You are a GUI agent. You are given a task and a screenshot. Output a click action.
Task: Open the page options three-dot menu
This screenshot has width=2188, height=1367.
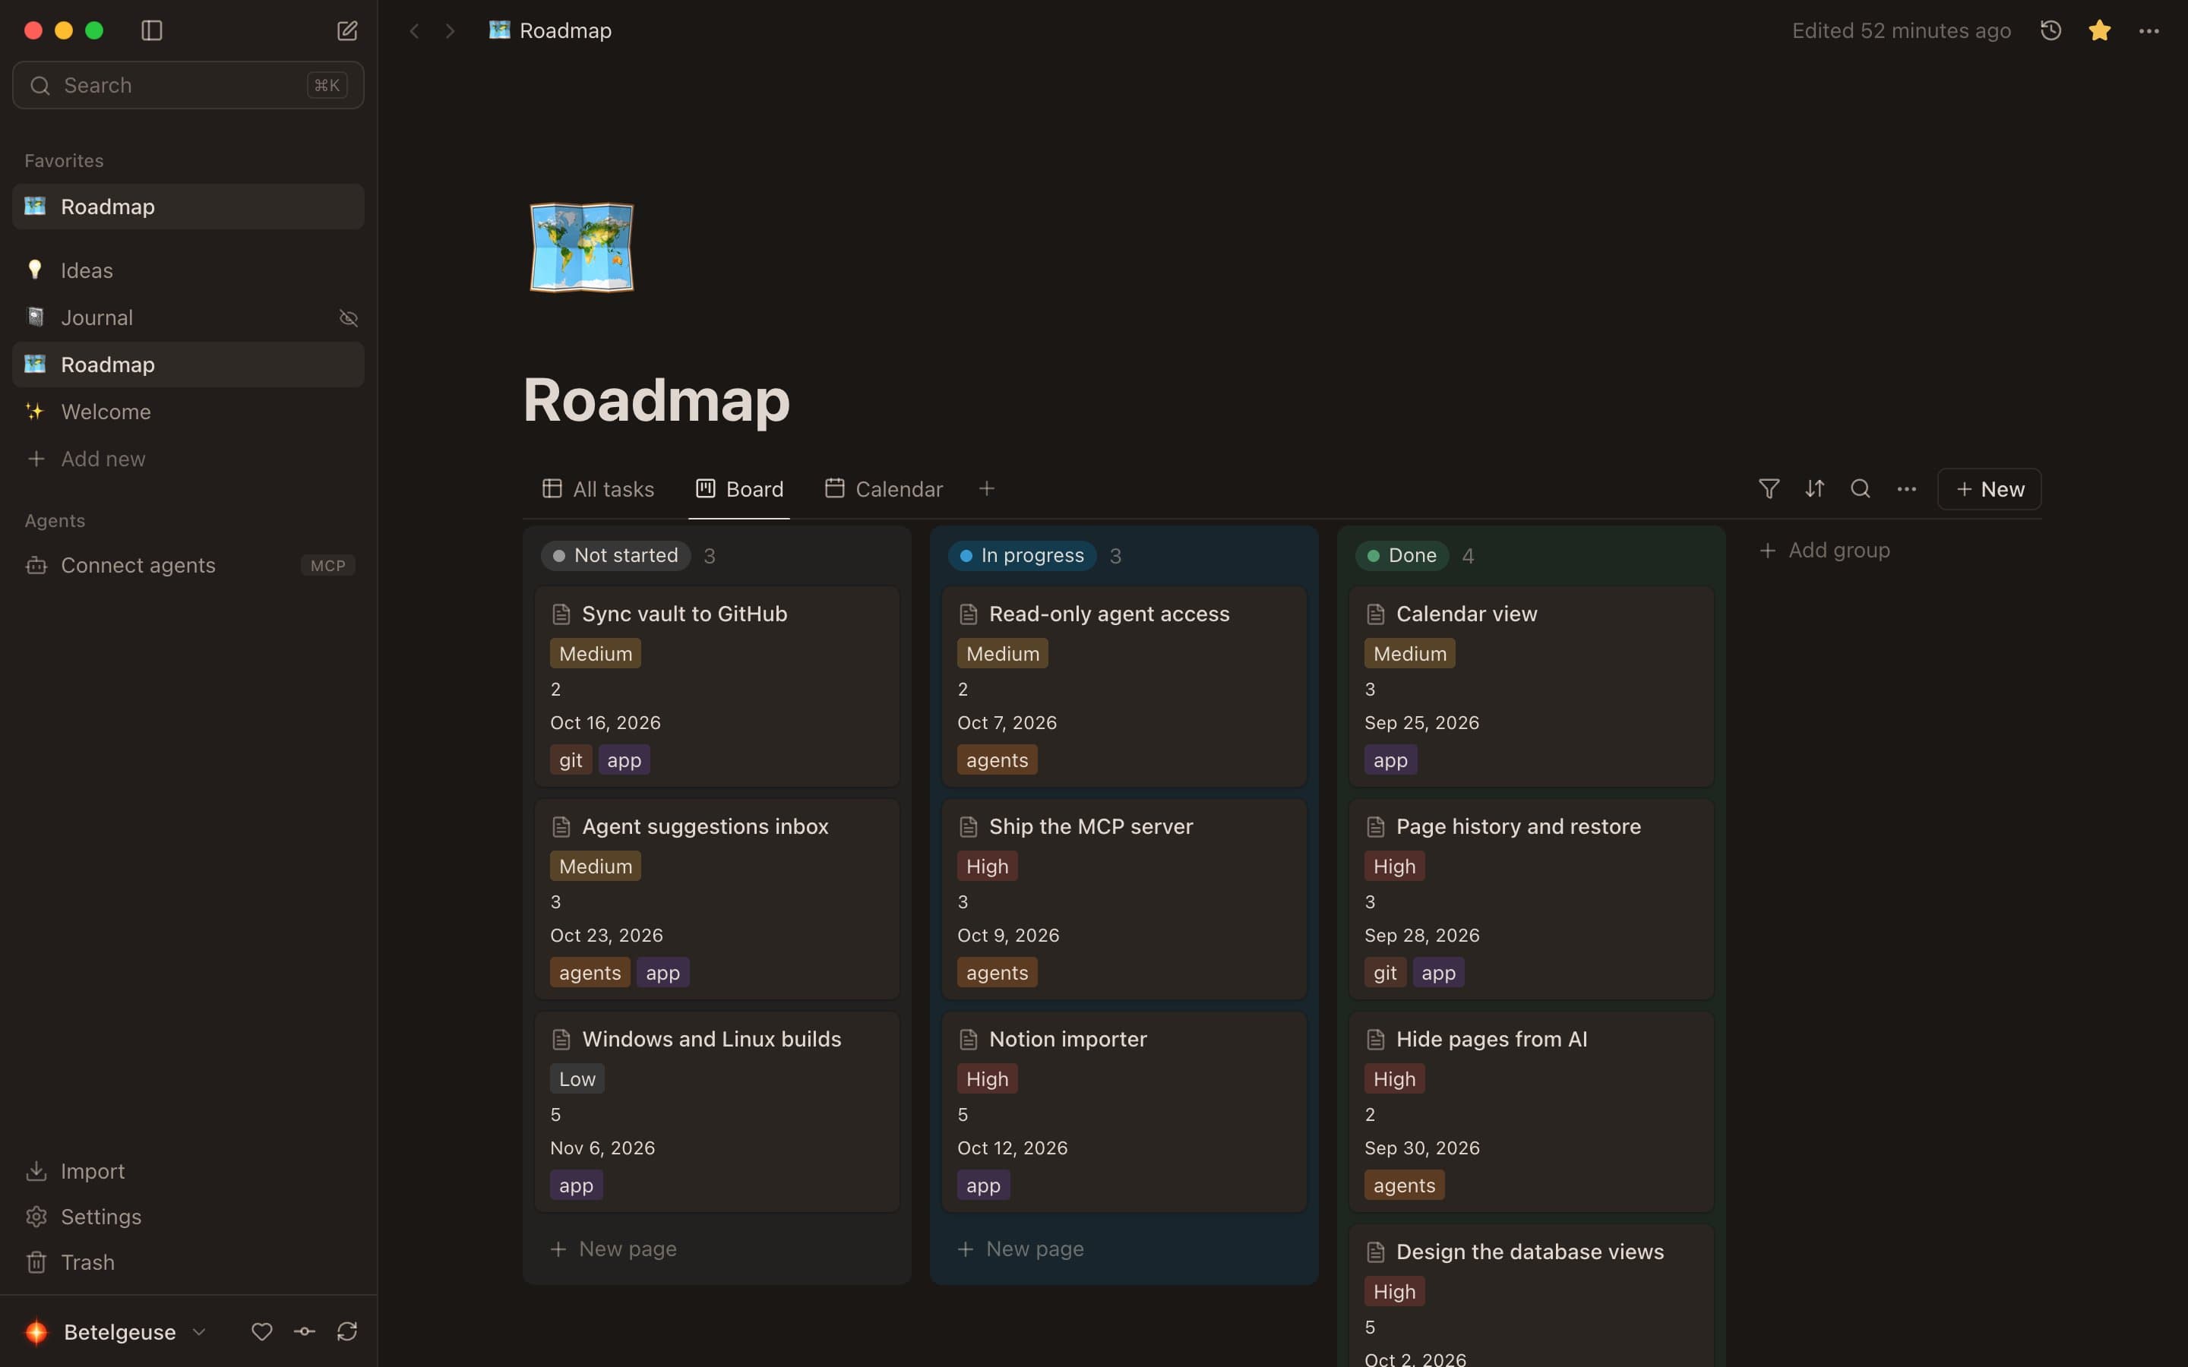[x=2149, y=30]
